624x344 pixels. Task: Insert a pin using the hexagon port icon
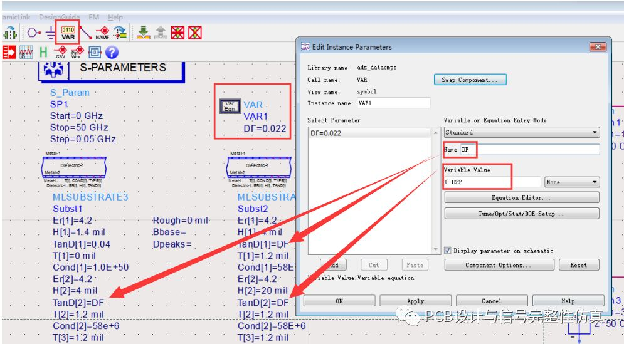[33, 33]
